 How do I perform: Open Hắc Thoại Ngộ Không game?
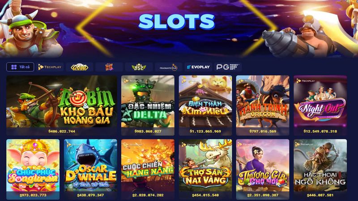[x=320, y=169]
